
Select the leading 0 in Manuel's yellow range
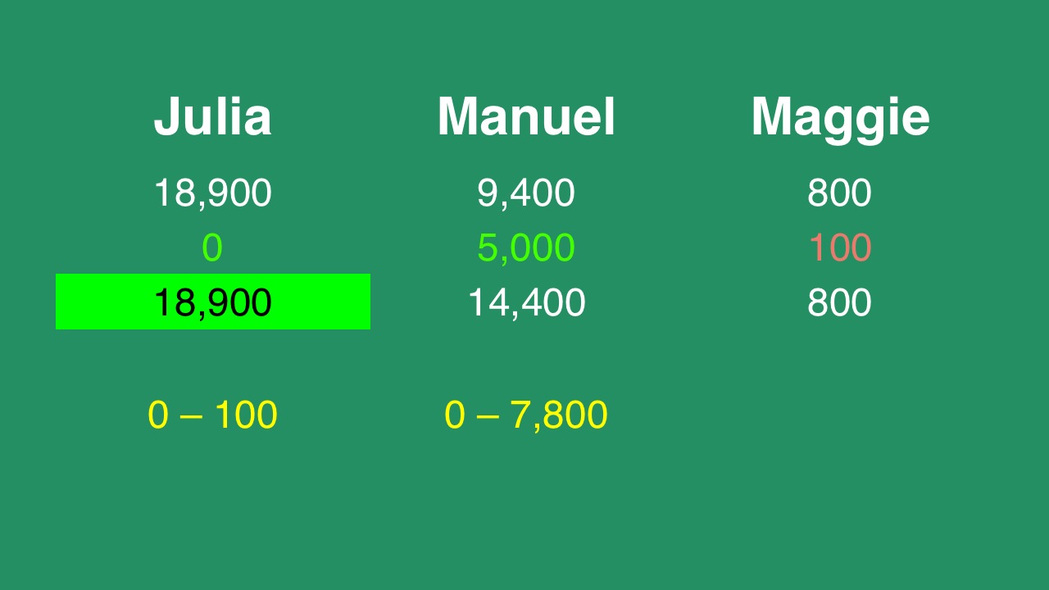pos(455,415)
